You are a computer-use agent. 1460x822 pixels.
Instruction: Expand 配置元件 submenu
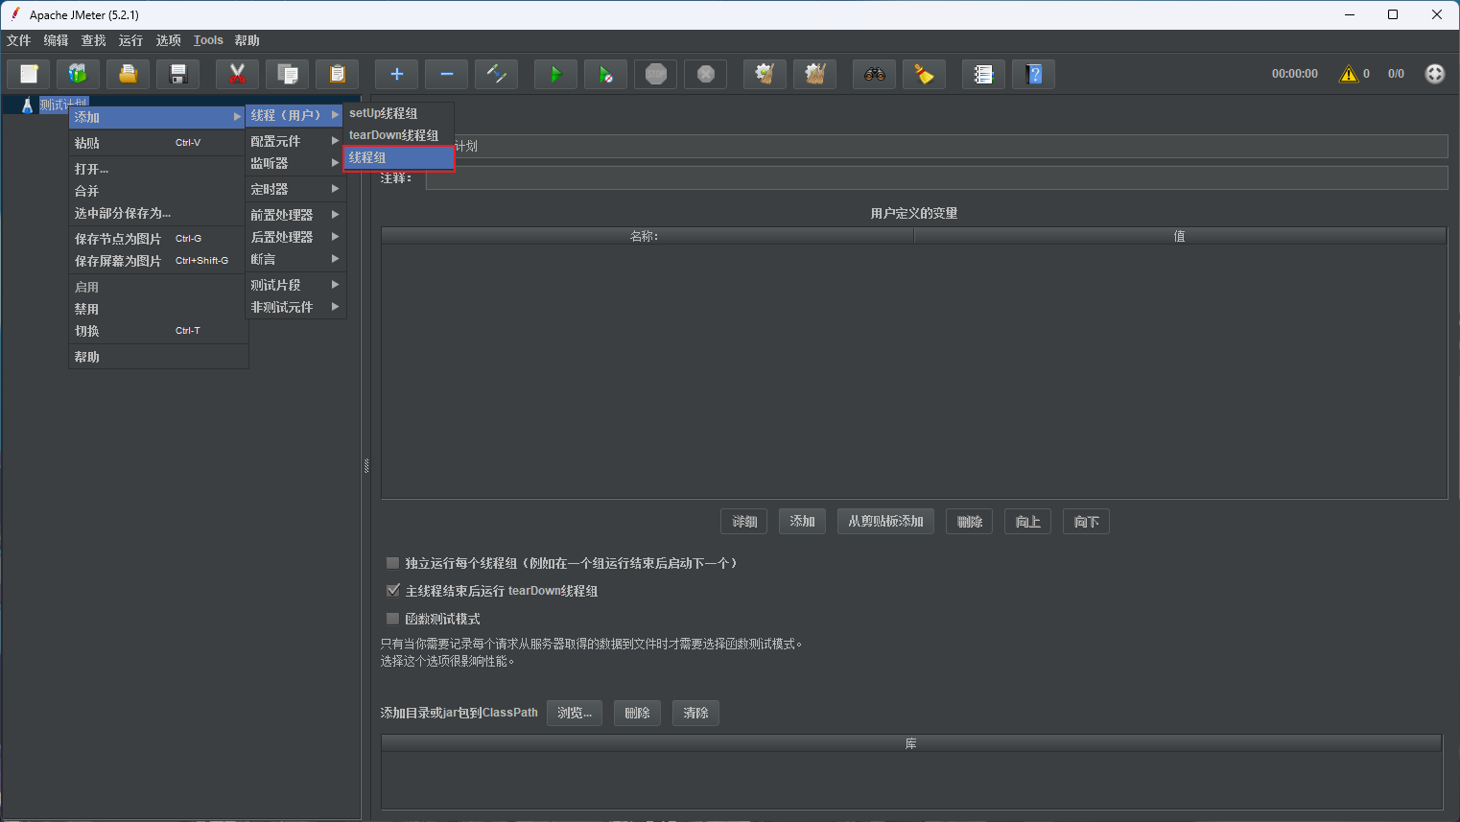[294, 141]
